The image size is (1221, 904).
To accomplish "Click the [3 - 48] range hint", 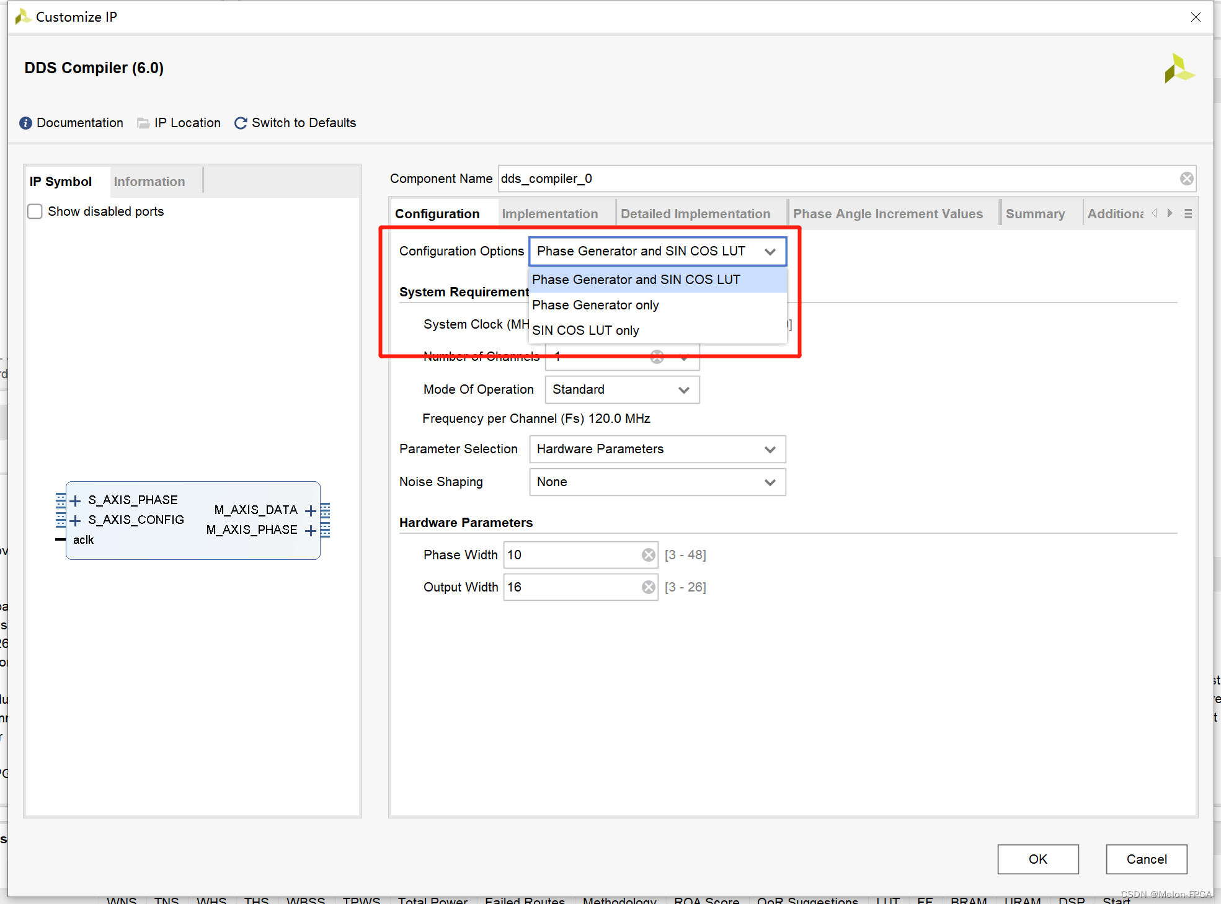I will tap(685, 555).
